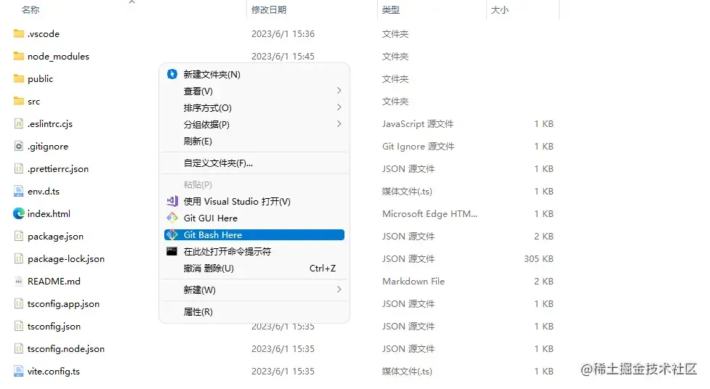The width and height of the screenshot is (710, 389).
Task: Click the 2023/6/1 15:45 date cell
Action: (x=283, y=56)
